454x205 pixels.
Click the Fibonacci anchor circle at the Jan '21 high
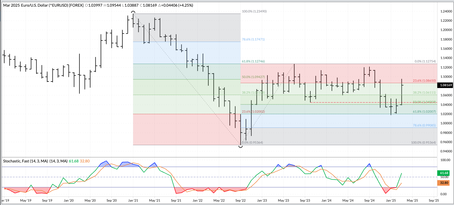click(x=133, y=12)
